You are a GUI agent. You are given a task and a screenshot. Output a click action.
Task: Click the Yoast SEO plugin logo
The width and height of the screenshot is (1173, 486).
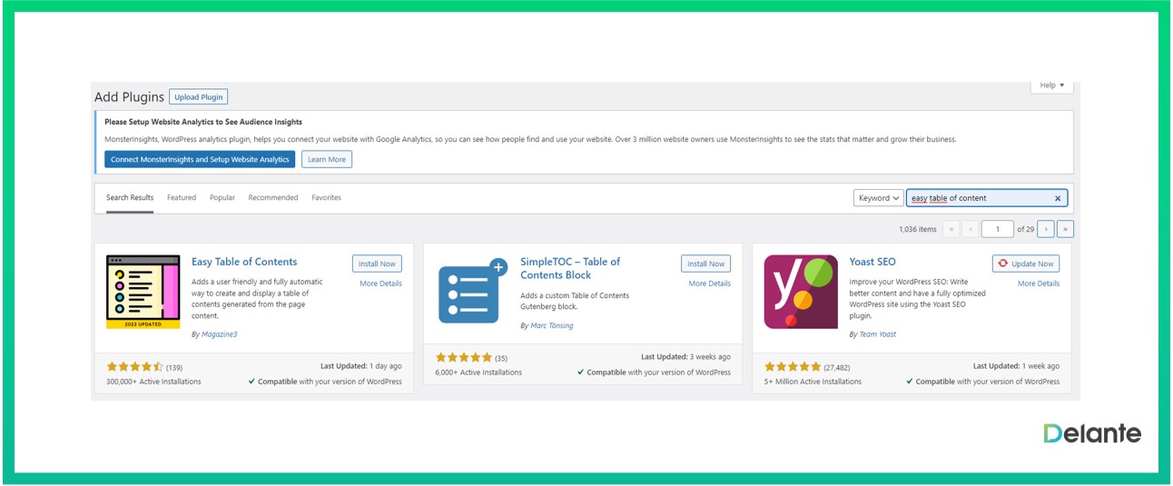click(801, 292)
